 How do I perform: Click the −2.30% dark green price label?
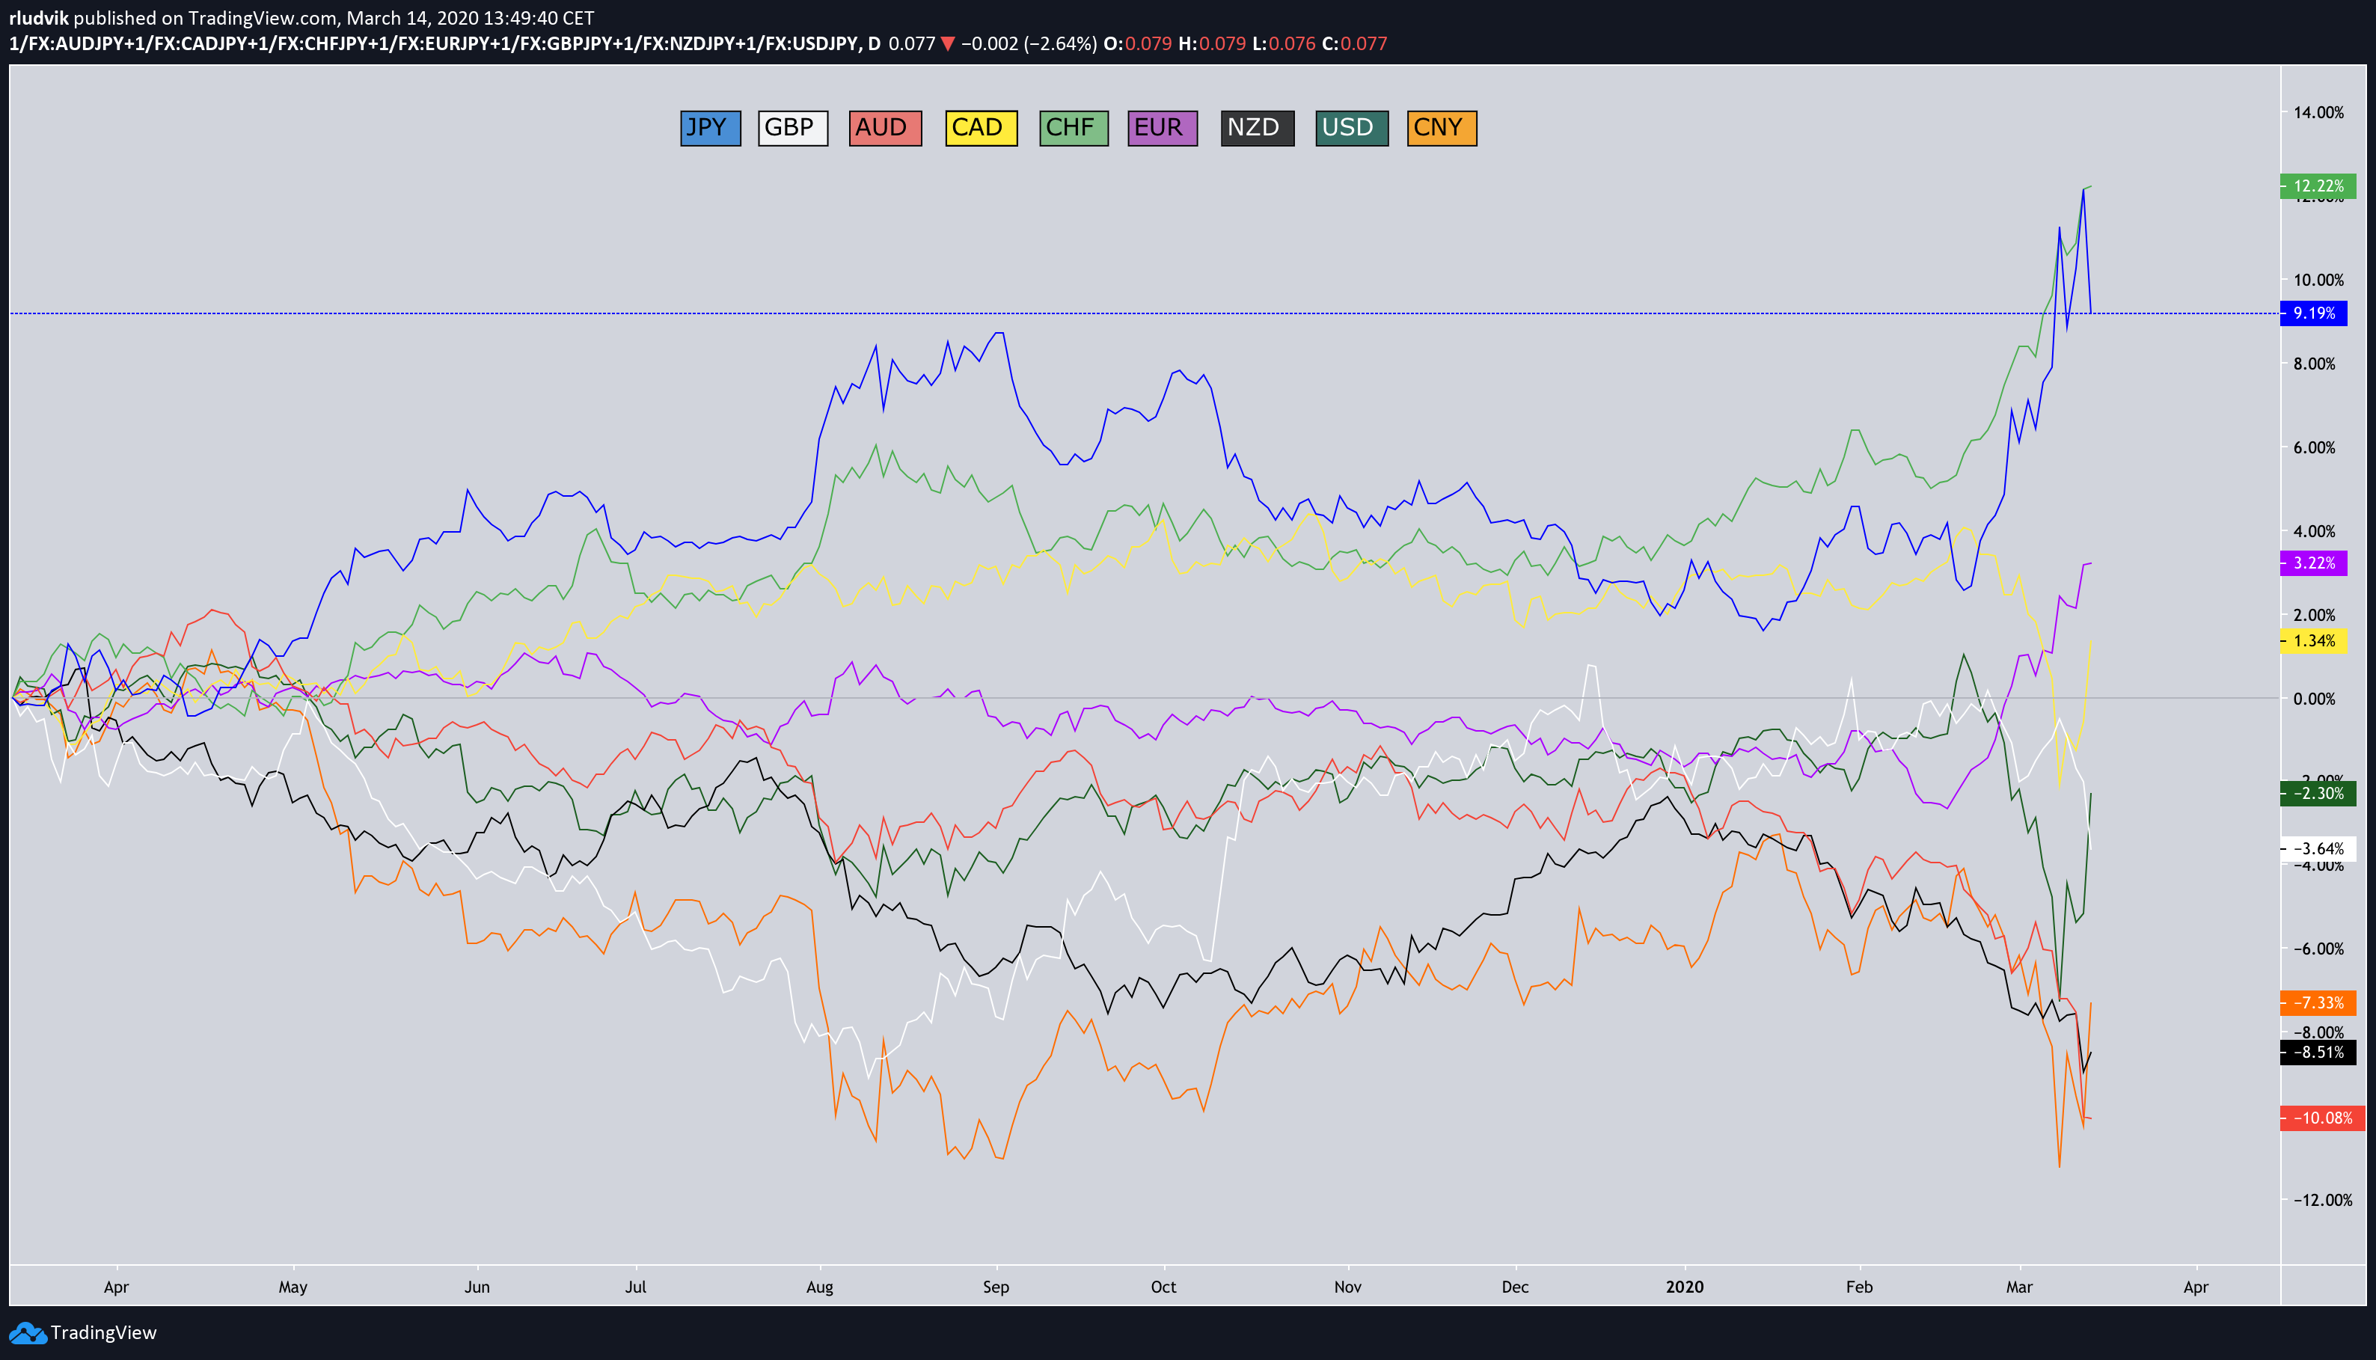pos(2317,793)
